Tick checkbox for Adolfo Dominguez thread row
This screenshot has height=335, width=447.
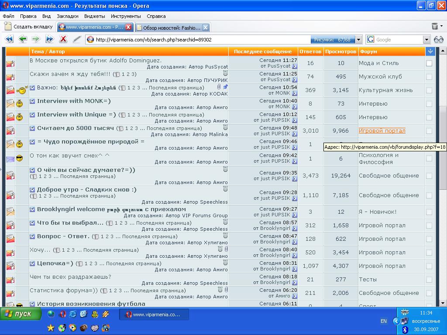429,63
